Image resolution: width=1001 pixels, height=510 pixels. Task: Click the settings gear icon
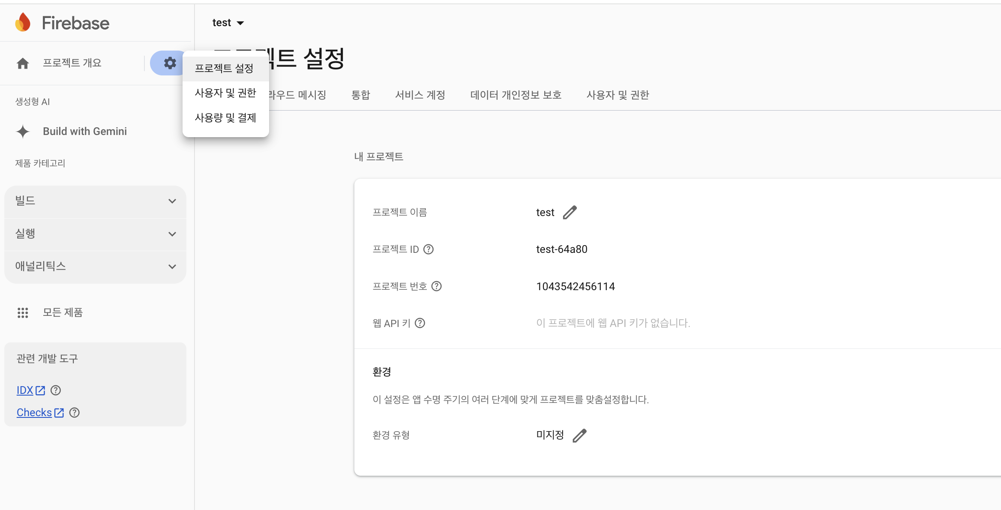pyautogui.click(x=170, y=63)
